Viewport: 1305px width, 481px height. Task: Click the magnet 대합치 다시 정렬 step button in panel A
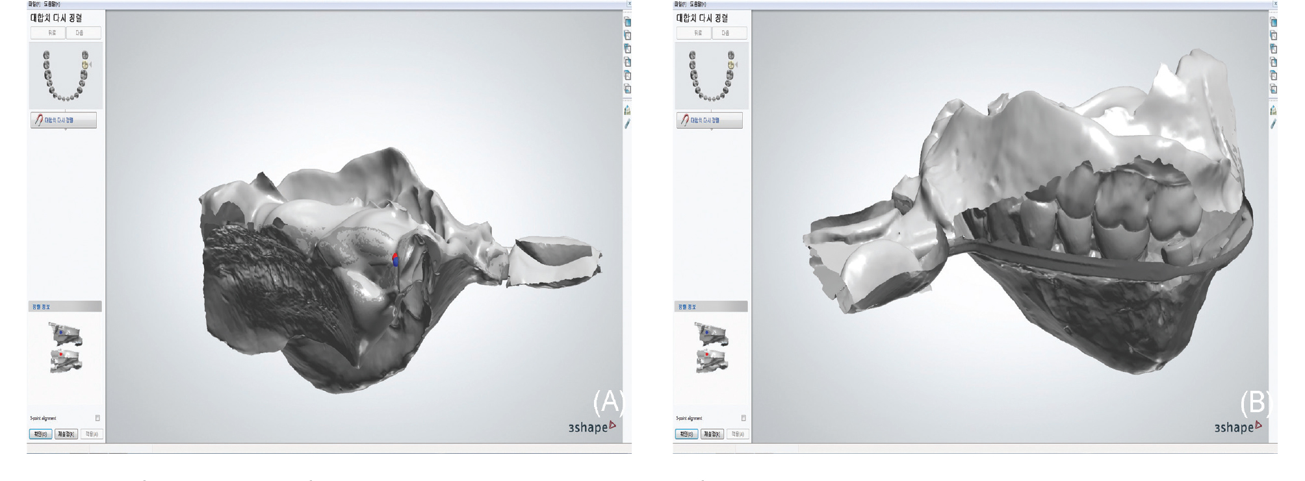[x=64, y=120]
